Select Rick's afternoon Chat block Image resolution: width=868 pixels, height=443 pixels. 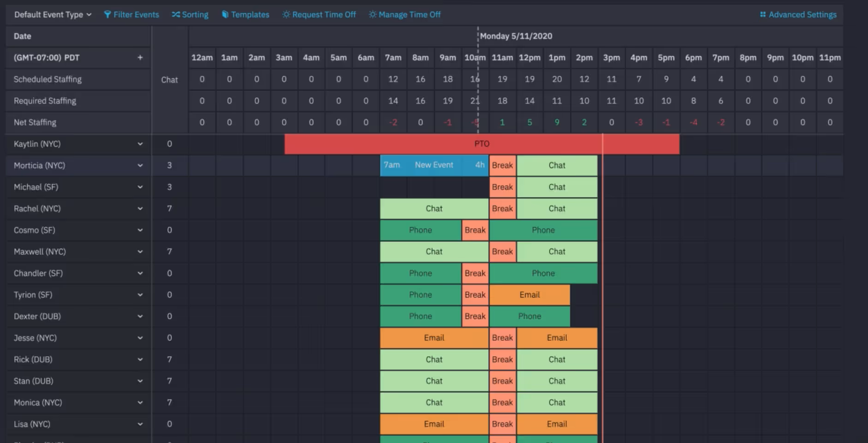point(557,359)
